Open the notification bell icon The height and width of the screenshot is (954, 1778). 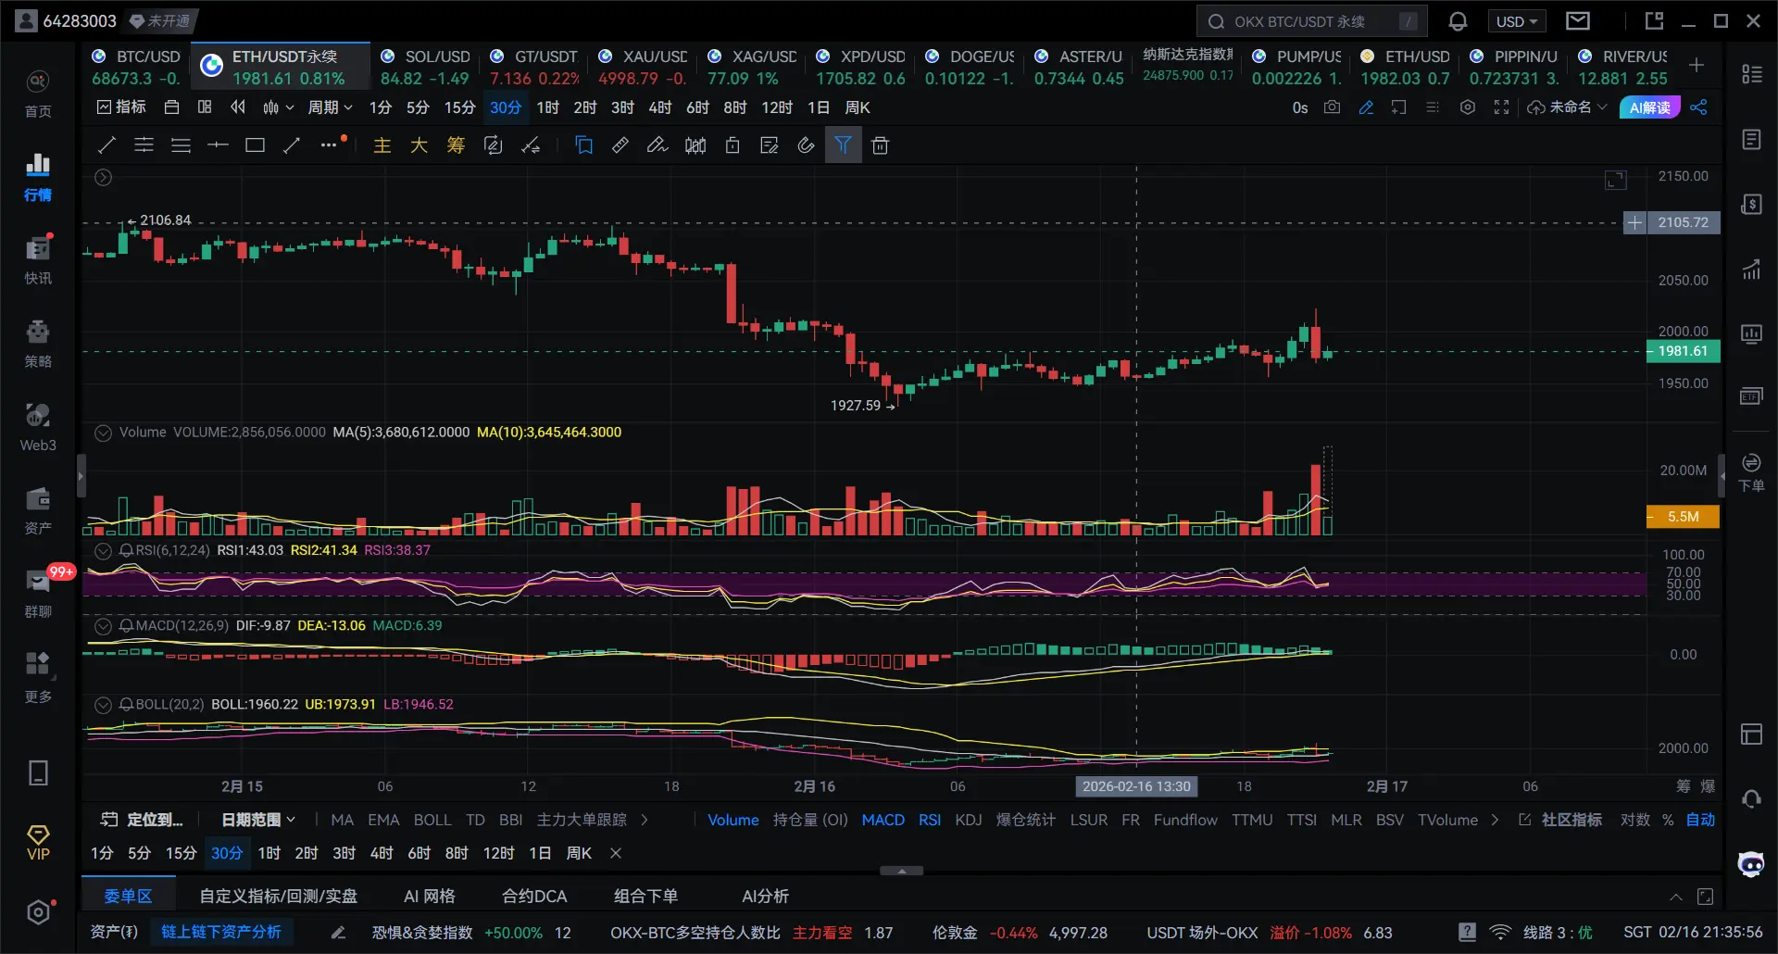[1458, 21]
